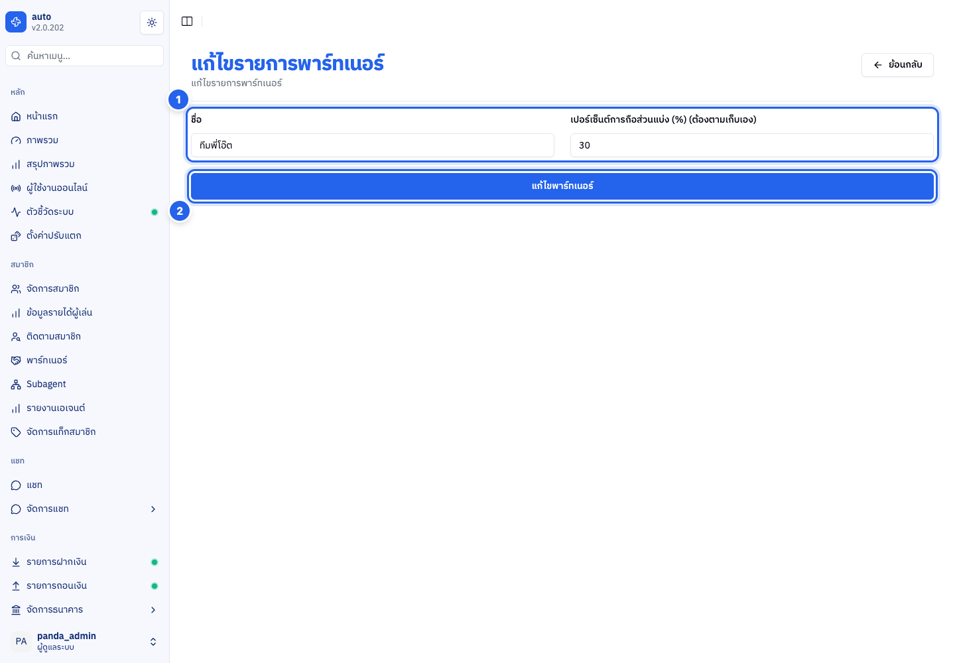Click the users icon next to จัดการสมาชิก

click(x=16, y=289)
